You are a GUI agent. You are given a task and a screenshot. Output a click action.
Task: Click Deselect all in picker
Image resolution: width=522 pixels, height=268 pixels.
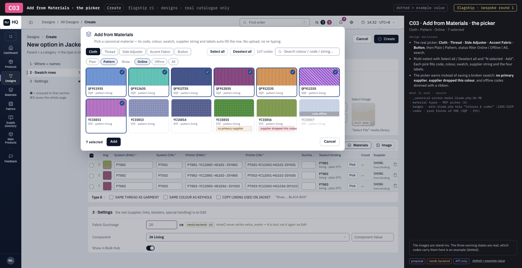[x=242, y=52]
